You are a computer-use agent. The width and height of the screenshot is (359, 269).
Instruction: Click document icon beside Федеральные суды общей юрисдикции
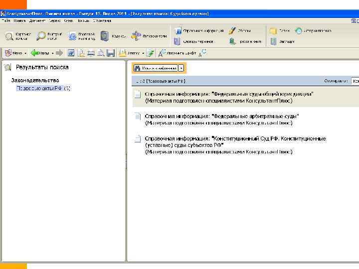coord(138,94)
